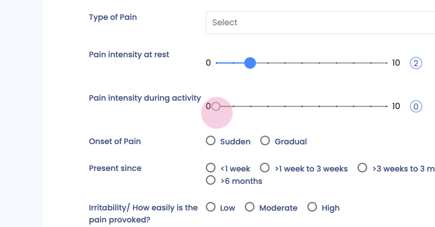
Task: Click the Type of Pain field label
Action: click(113, 17)
